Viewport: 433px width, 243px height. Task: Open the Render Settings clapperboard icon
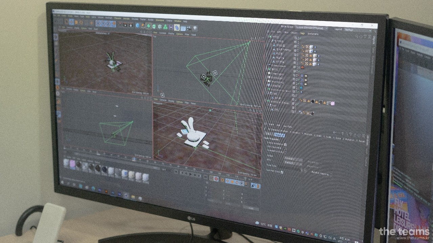pos(130,25)
